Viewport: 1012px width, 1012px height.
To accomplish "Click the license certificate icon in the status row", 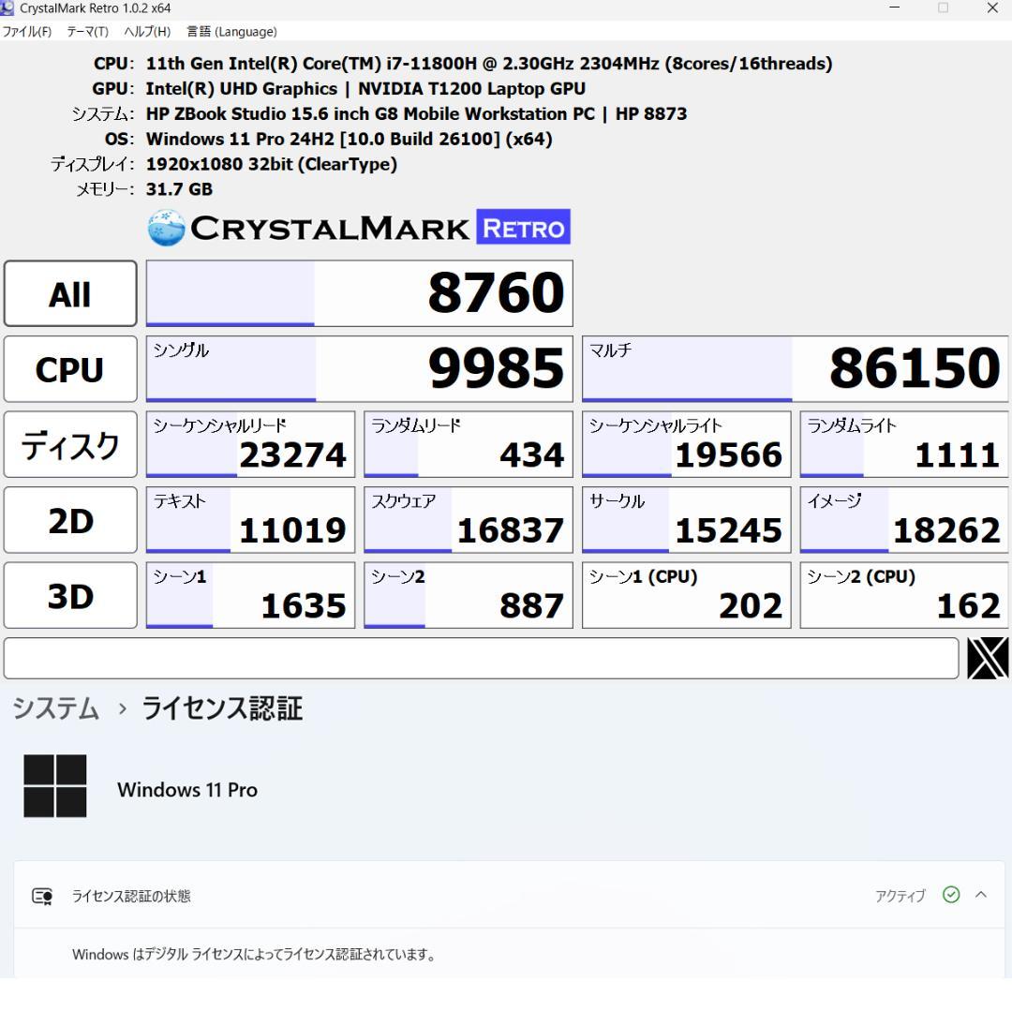I will [x=41, y=895].
